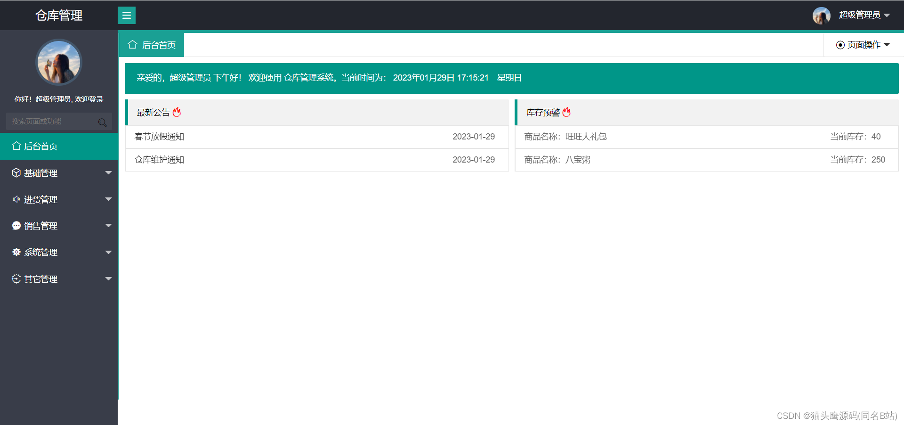Open the 进货管理 sidebar menu item
The image size is (904, 425).
(59, 199)
